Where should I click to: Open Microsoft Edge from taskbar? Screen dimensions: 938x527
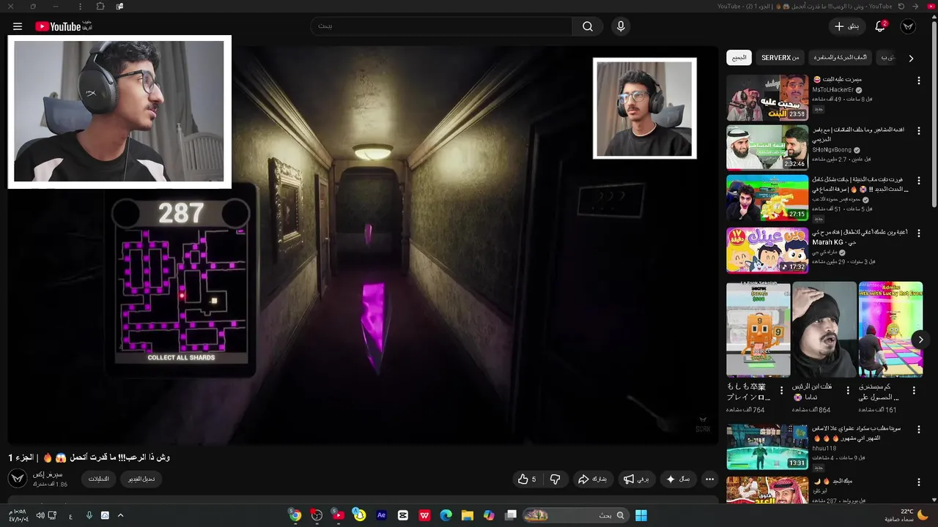[446, 515]
